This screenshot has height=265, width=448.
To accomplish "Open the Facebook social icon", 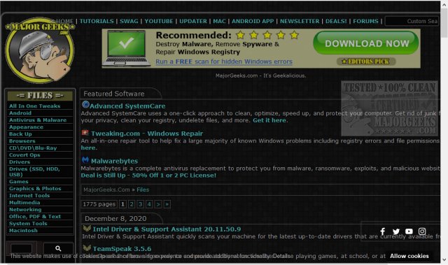I will [x=383, y=231].
